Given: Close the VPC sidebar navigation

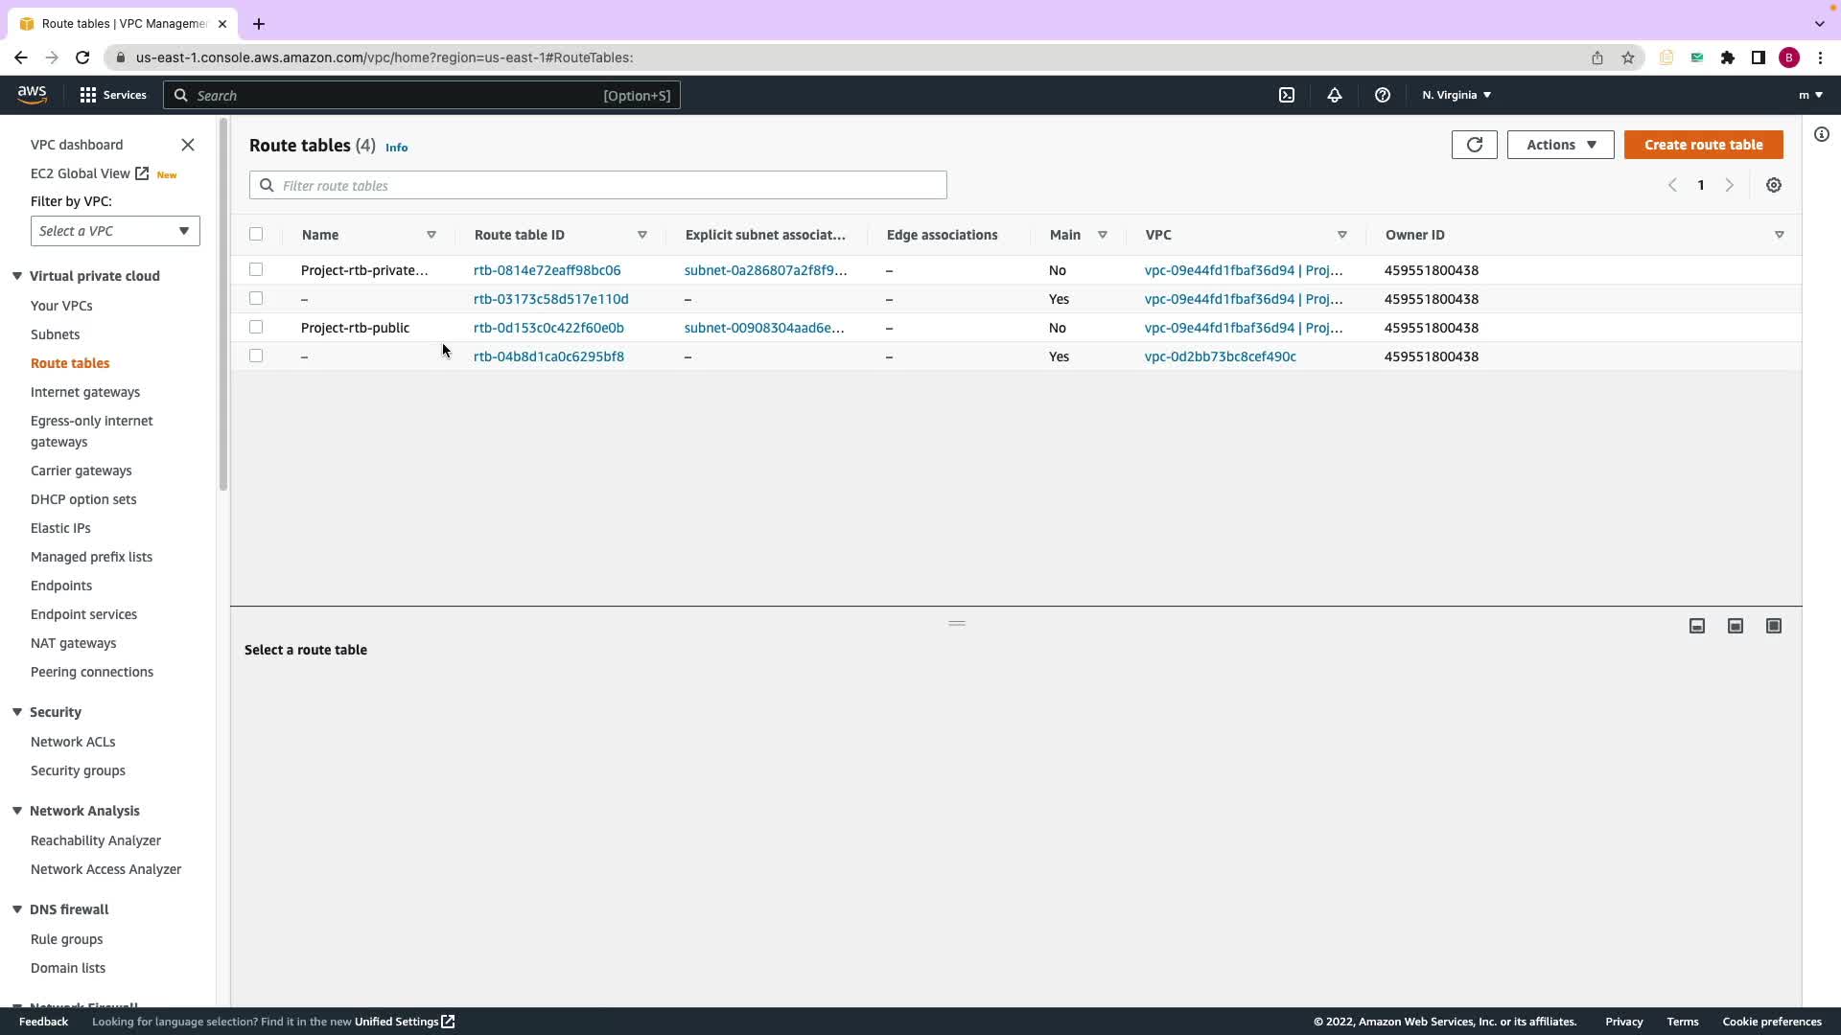Looking at the screenshot, I should (x=188, y=145).
